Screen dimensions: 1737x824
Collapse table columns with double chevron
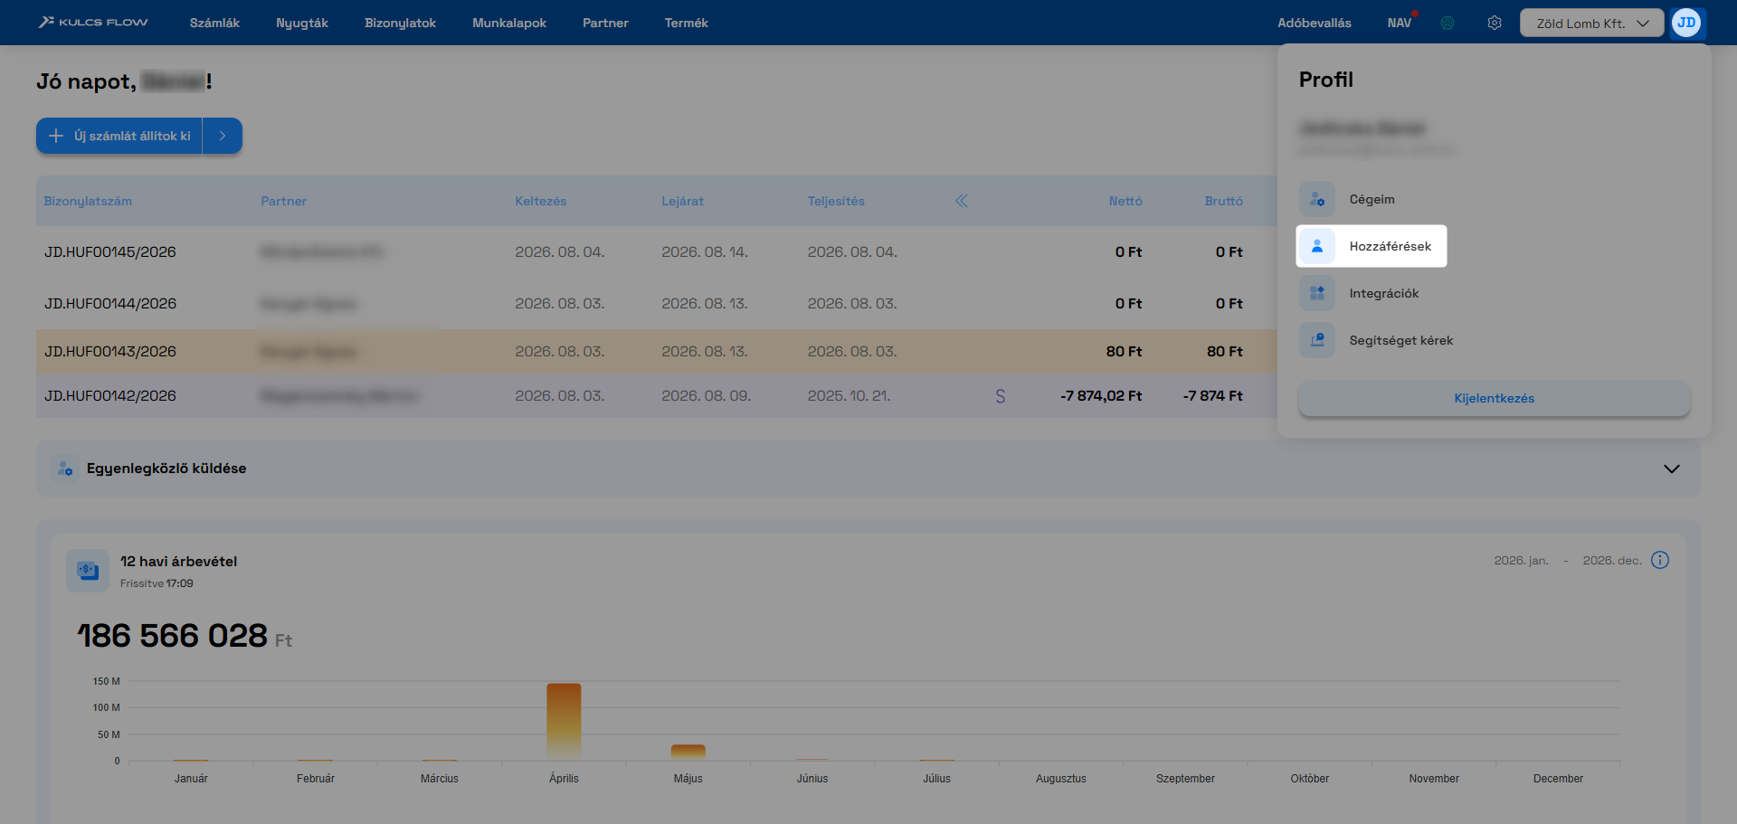(961, 201)
